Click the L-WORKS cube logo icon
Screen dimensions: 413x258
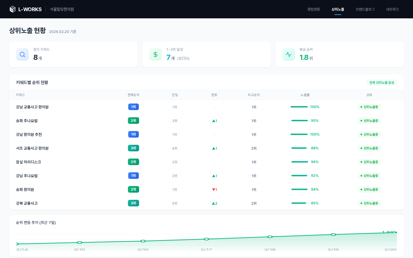(x=13, y=9)
